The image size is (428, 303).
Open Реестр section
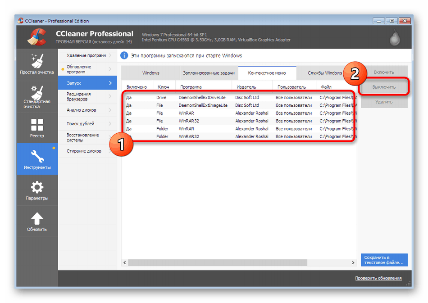click(x=37, y=127)
